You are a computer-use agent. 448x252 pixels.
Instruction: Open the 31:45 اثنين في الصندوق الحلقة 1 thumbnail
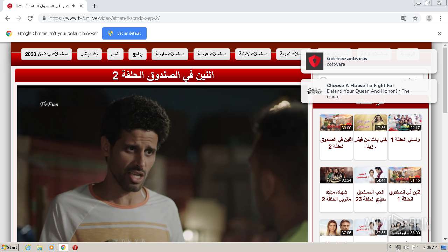405,175
